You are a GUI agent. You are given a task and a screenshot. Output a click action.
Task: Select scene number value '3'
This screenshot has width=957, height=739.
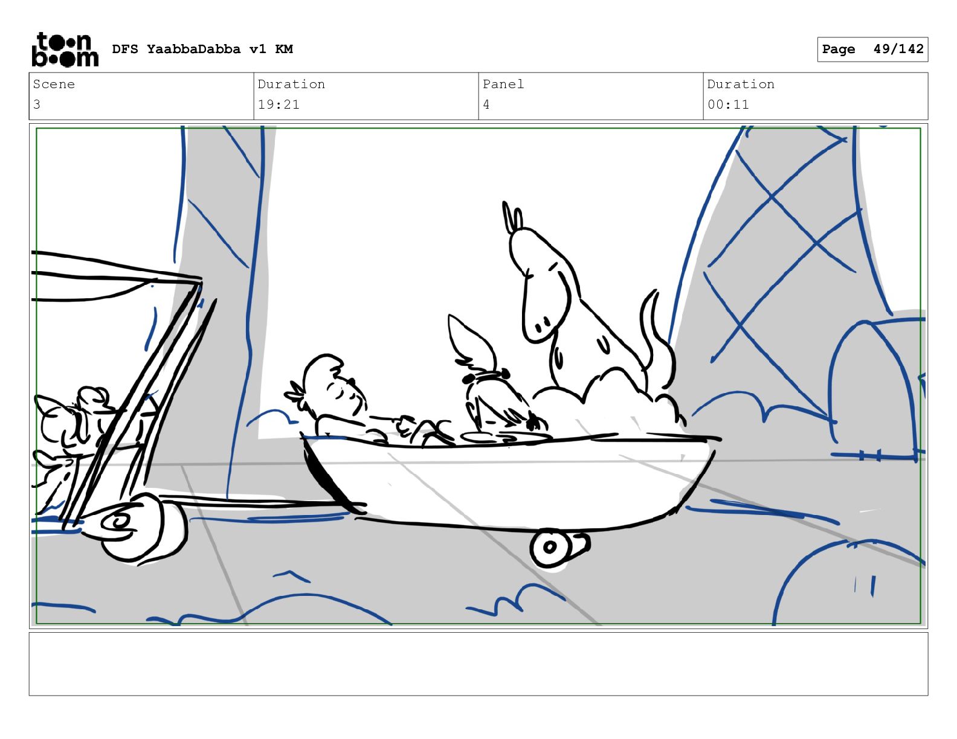click(x=37, y=104)
